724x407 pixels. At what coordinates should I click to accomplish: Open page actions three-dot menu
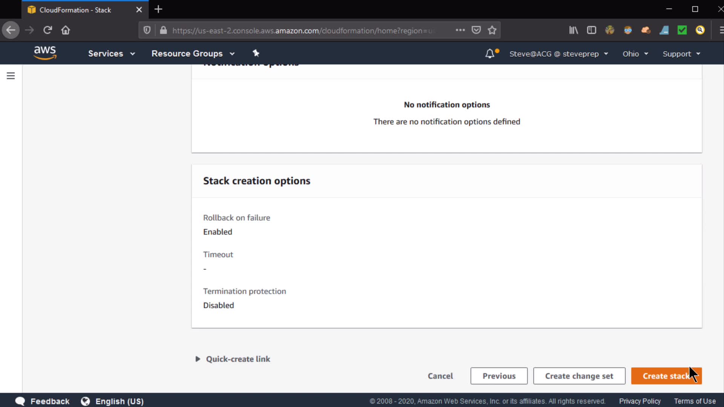point(460,30)
